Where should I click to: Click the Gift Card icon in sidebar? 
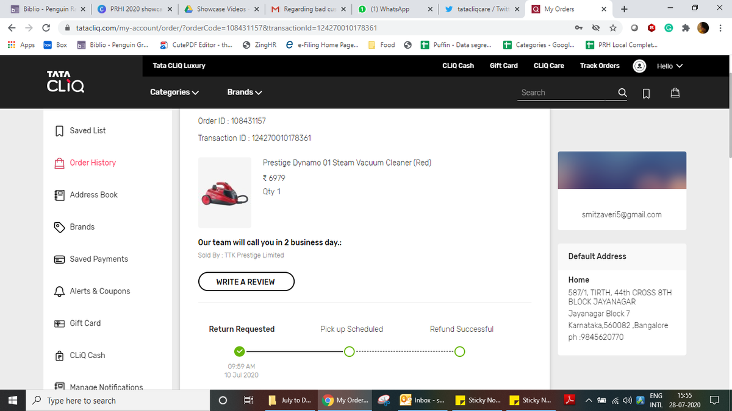60,323
